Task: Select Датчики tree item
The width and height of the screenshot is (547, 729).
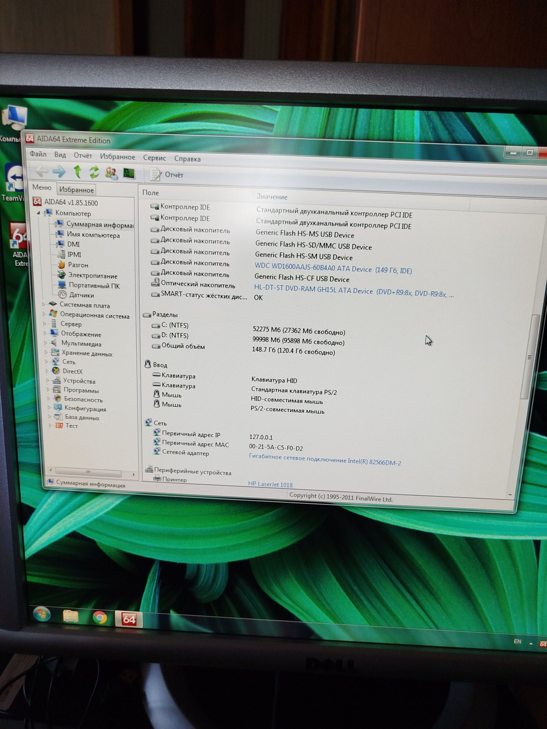Action: tap(76, 295)
